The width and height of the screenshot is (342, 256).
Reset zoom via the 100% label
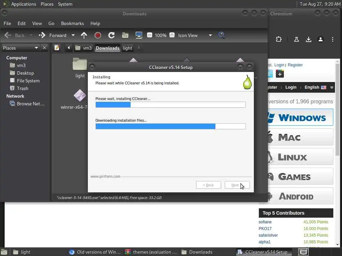pyautogui.click(x=161, y=35)
